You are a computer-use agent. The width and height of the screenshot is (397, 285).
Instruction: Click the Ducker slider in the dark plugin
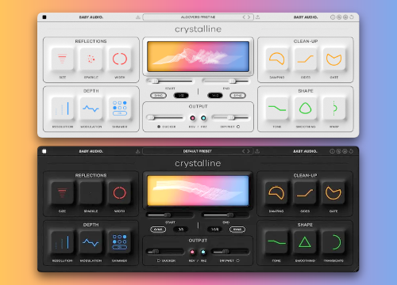(164, 252)
